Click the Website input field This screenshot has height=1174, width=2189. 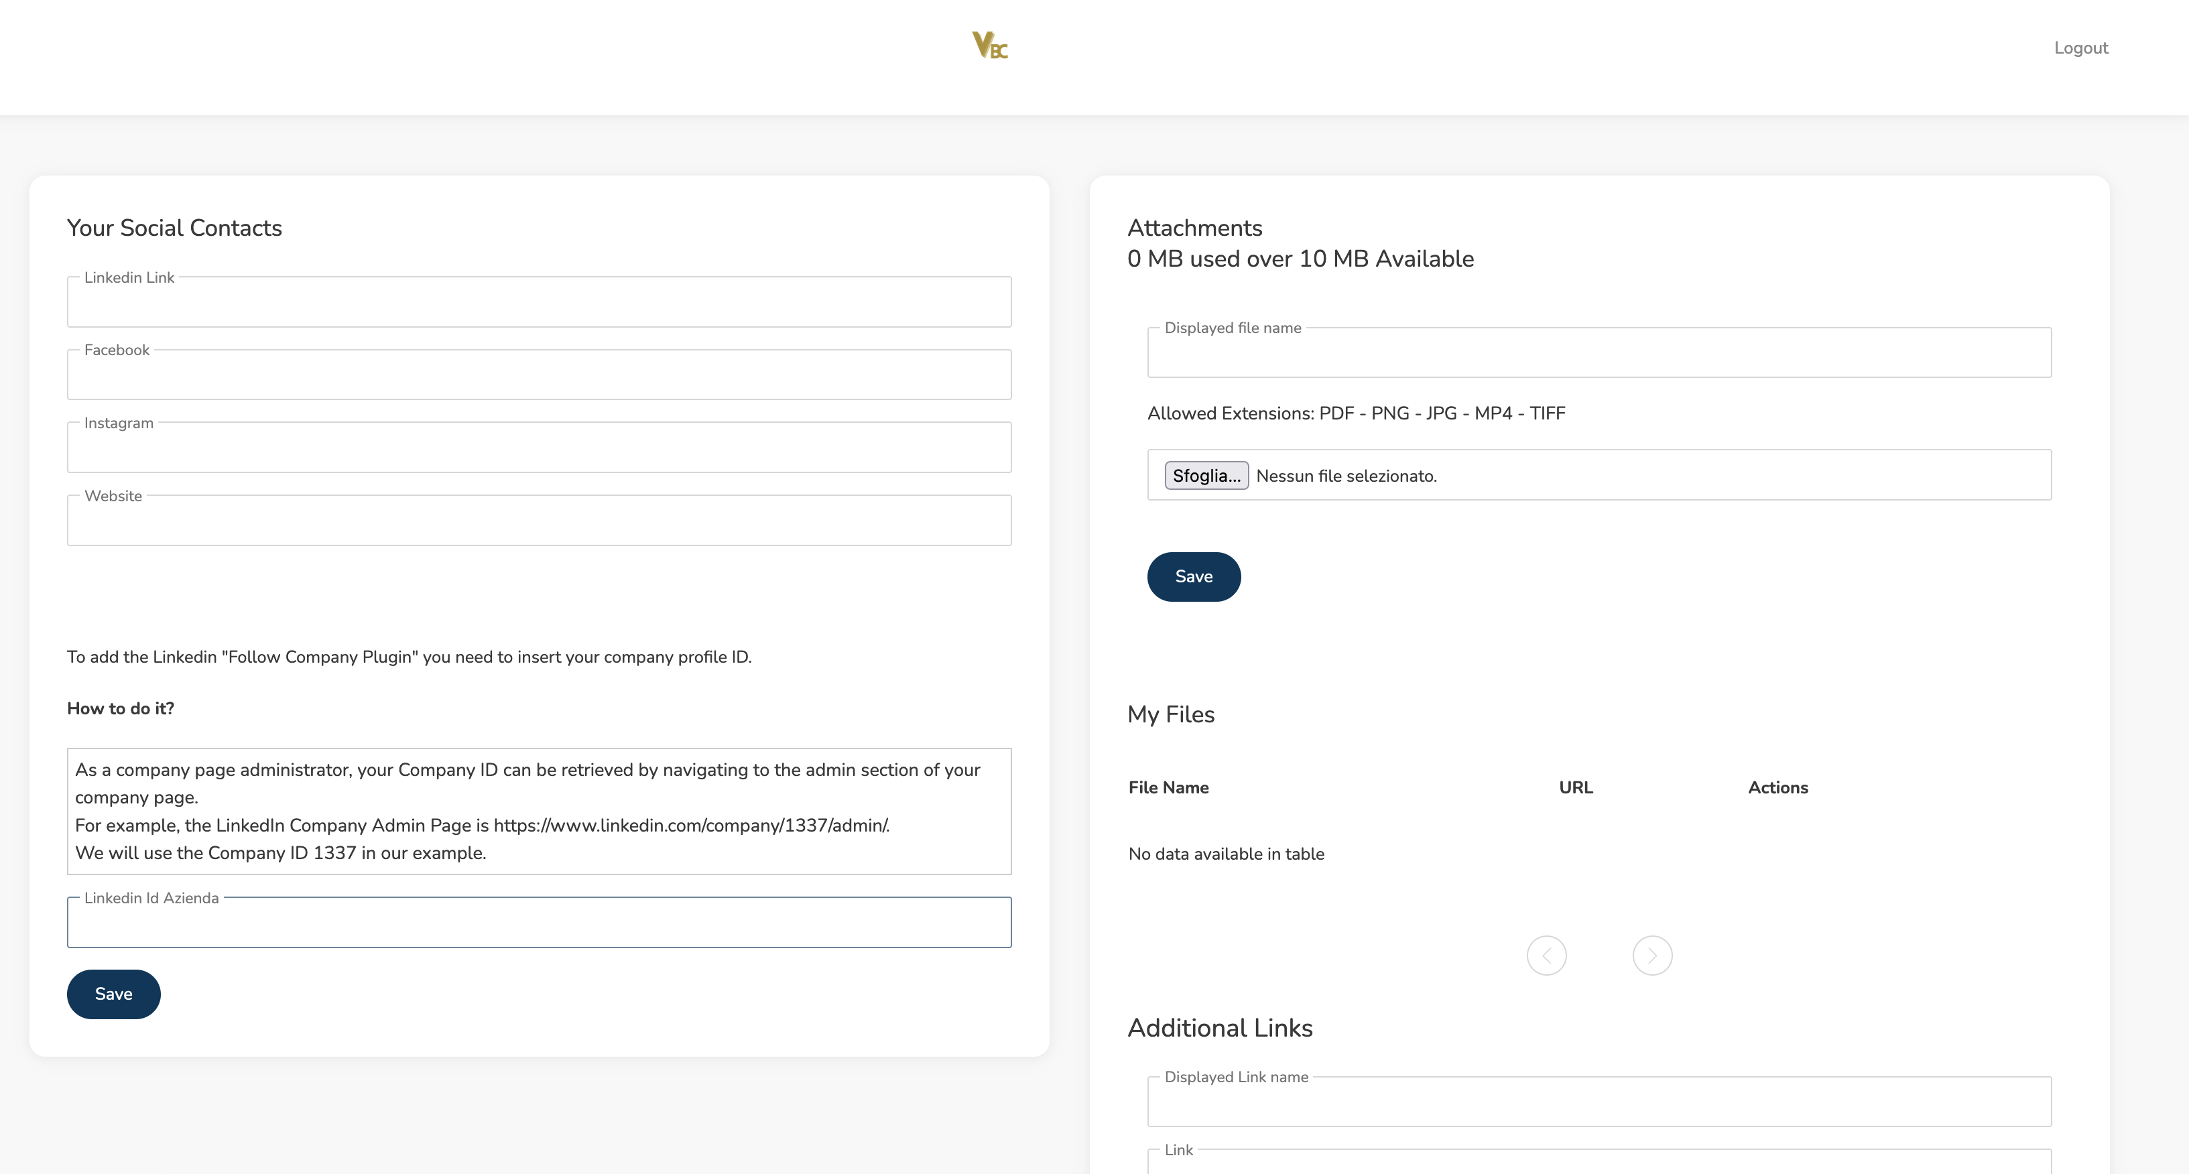click(x=539, y=520)
